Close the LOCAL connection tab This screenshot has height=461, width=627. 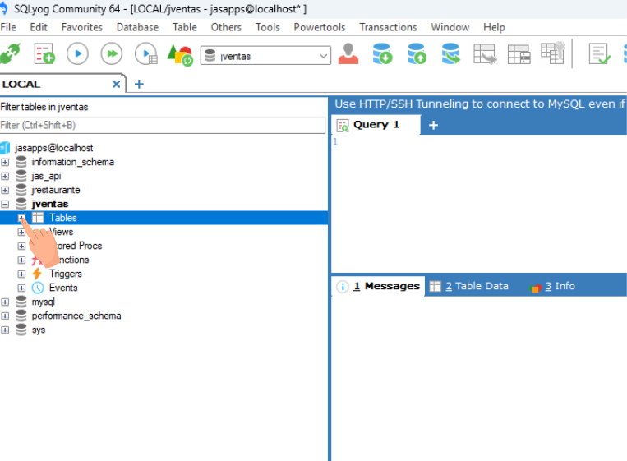point(116,84)
